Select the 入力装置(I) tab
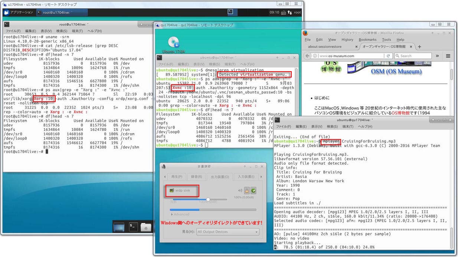 tap(246, 177)
